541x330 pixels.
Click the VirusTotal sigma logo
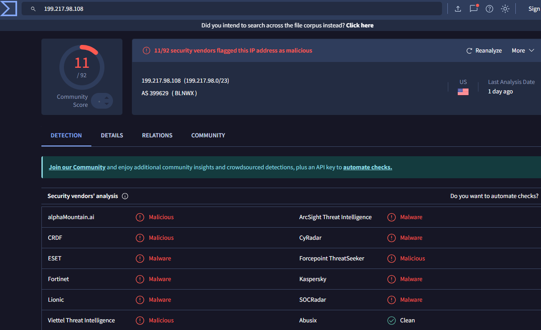pos(9,9)
